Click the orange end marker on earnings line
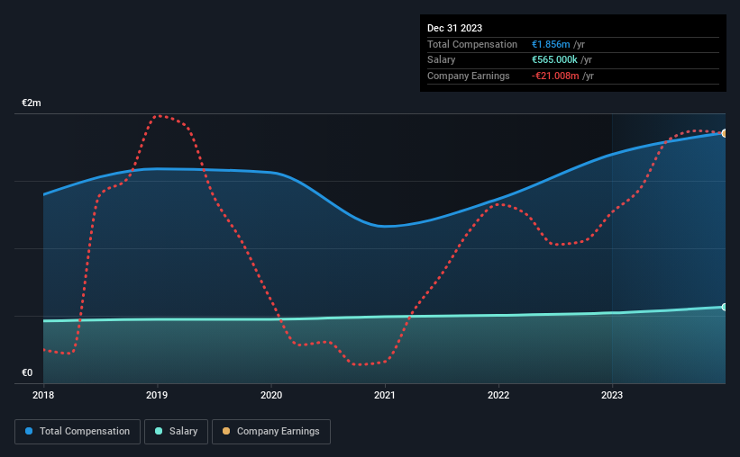This screenshot has height=457, width=740. (724, 133)
